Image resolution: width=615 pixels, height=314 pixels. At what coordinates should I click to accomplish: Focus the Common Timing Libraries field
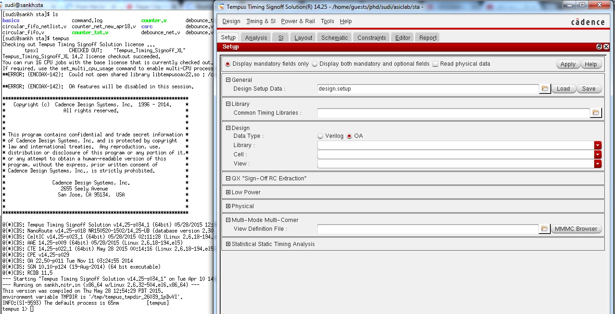[454, 113]
